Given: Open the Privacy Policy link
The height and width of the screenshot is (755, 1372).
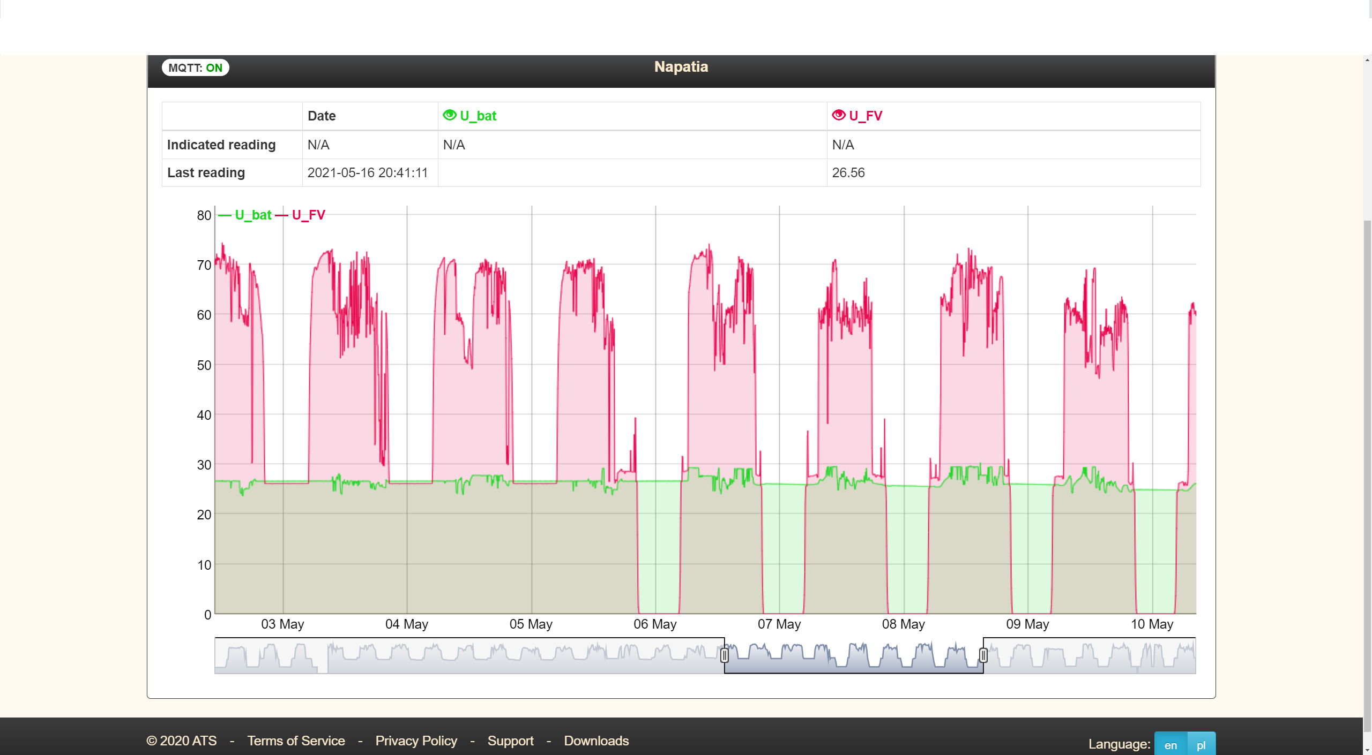Looking at the screenshot, I should click(416, 741).
